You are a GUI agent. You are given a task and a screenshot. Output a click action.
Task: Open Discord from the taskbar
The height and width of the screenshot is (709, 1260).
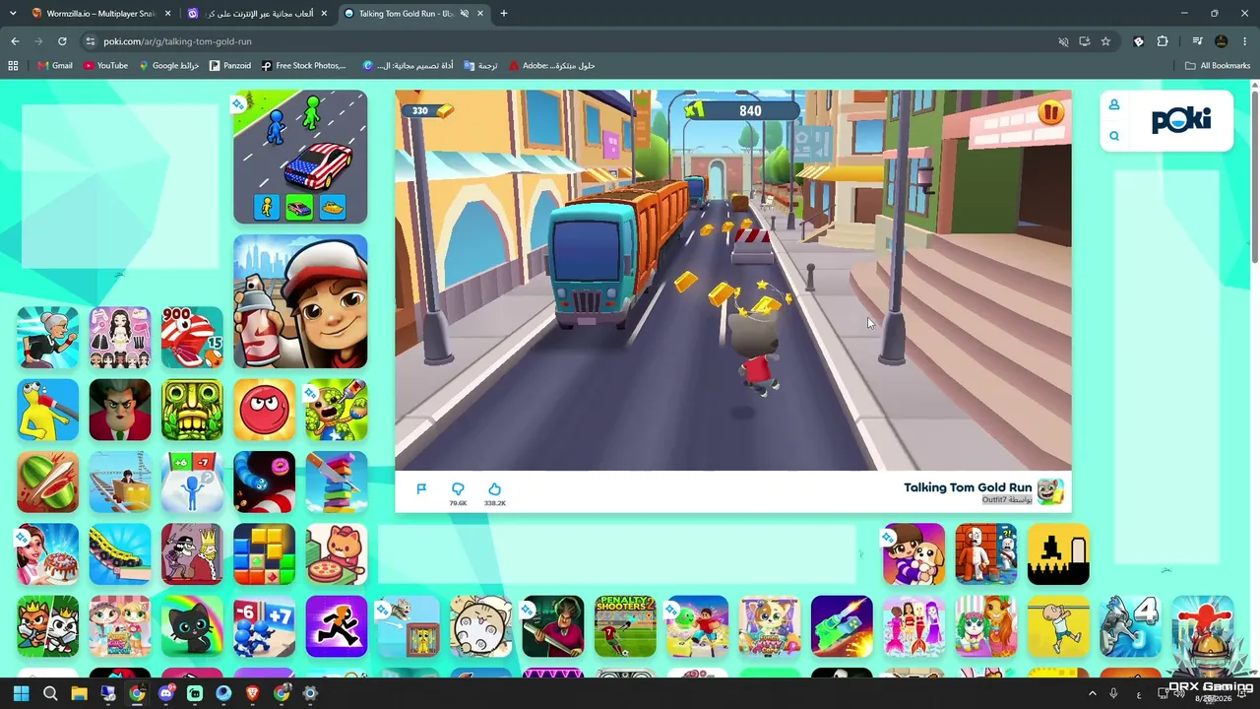click(x=165, y=693)
